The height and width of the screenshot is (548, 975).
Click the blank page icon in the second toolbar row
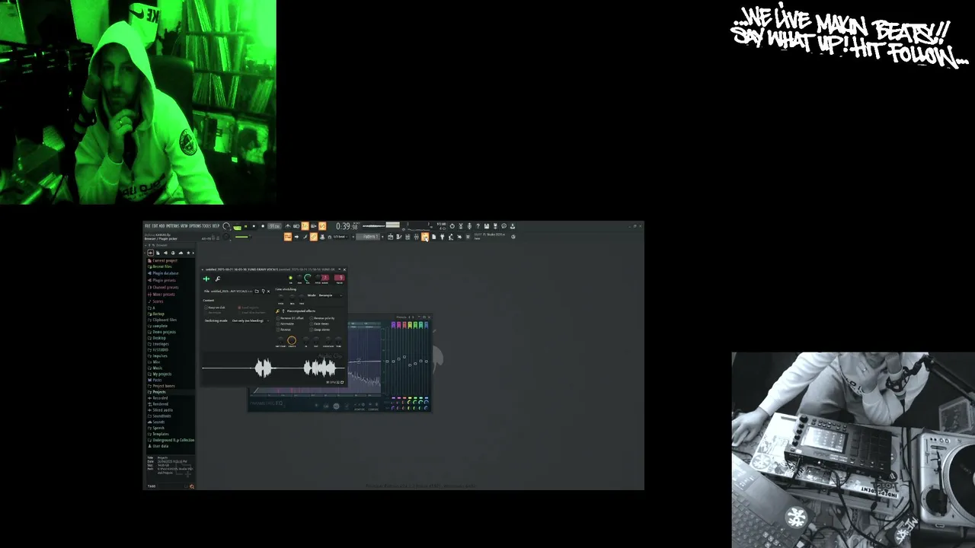(x=433, y=237)
